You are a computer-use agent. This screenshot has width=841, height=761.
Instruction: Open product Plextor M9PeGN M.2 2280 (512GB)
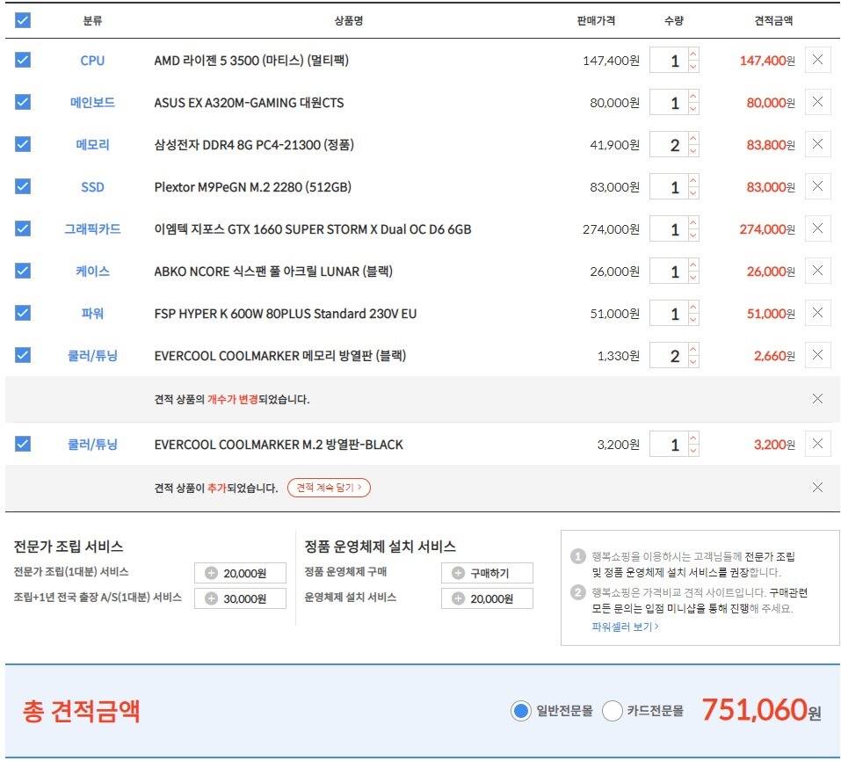[x=252, y=187]
